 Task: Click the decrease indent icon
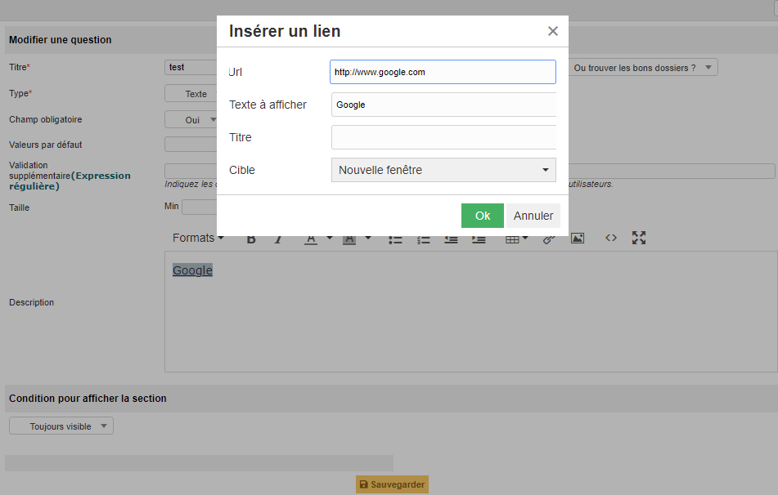tap(451, 239)
